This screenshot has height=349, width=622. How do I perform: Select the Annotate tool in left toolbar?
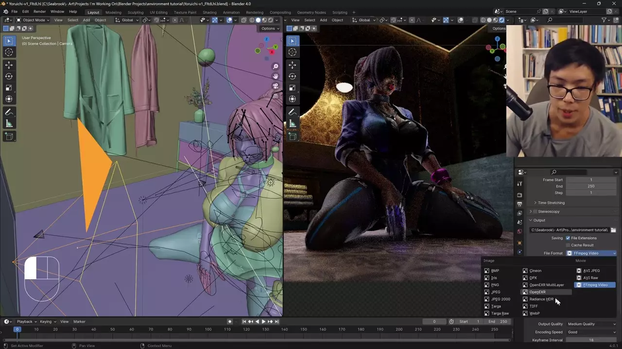pyautogui.click(x=9, y=112)
